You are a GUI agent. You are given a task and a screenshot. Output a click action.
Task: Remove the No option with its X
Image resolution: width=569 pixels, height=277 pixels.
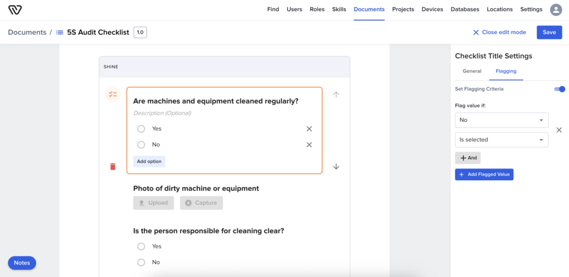(x=309, y=145)
